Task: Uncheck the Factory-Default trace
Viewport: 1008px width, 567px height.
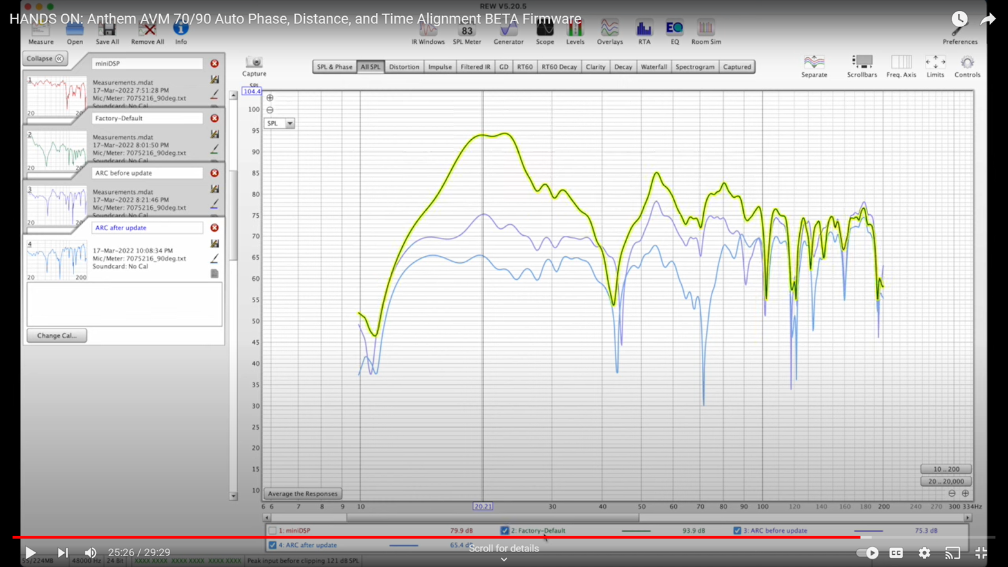Action: click(505, 531)
